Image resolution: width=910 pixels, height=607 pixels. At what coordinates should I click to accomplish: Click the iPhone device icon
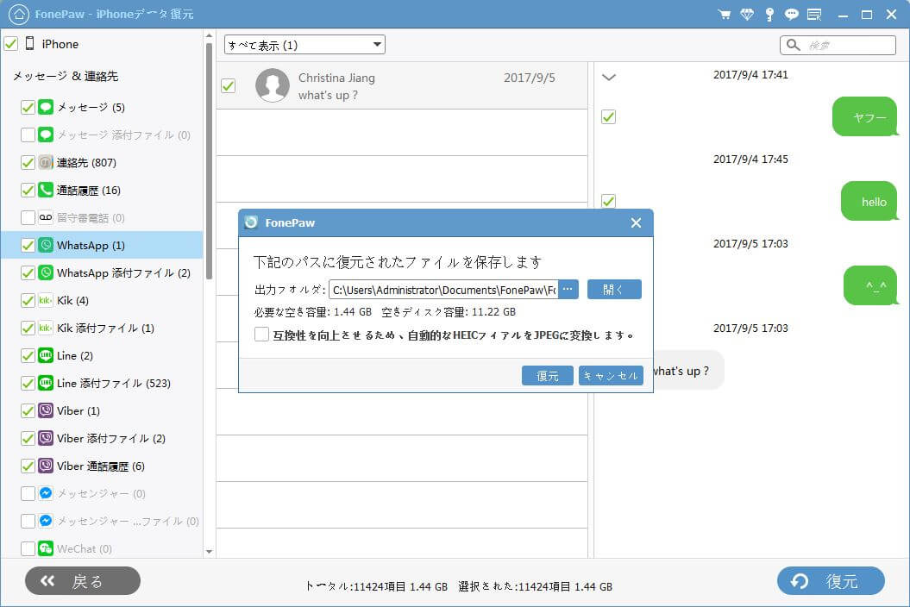[29, 43]
